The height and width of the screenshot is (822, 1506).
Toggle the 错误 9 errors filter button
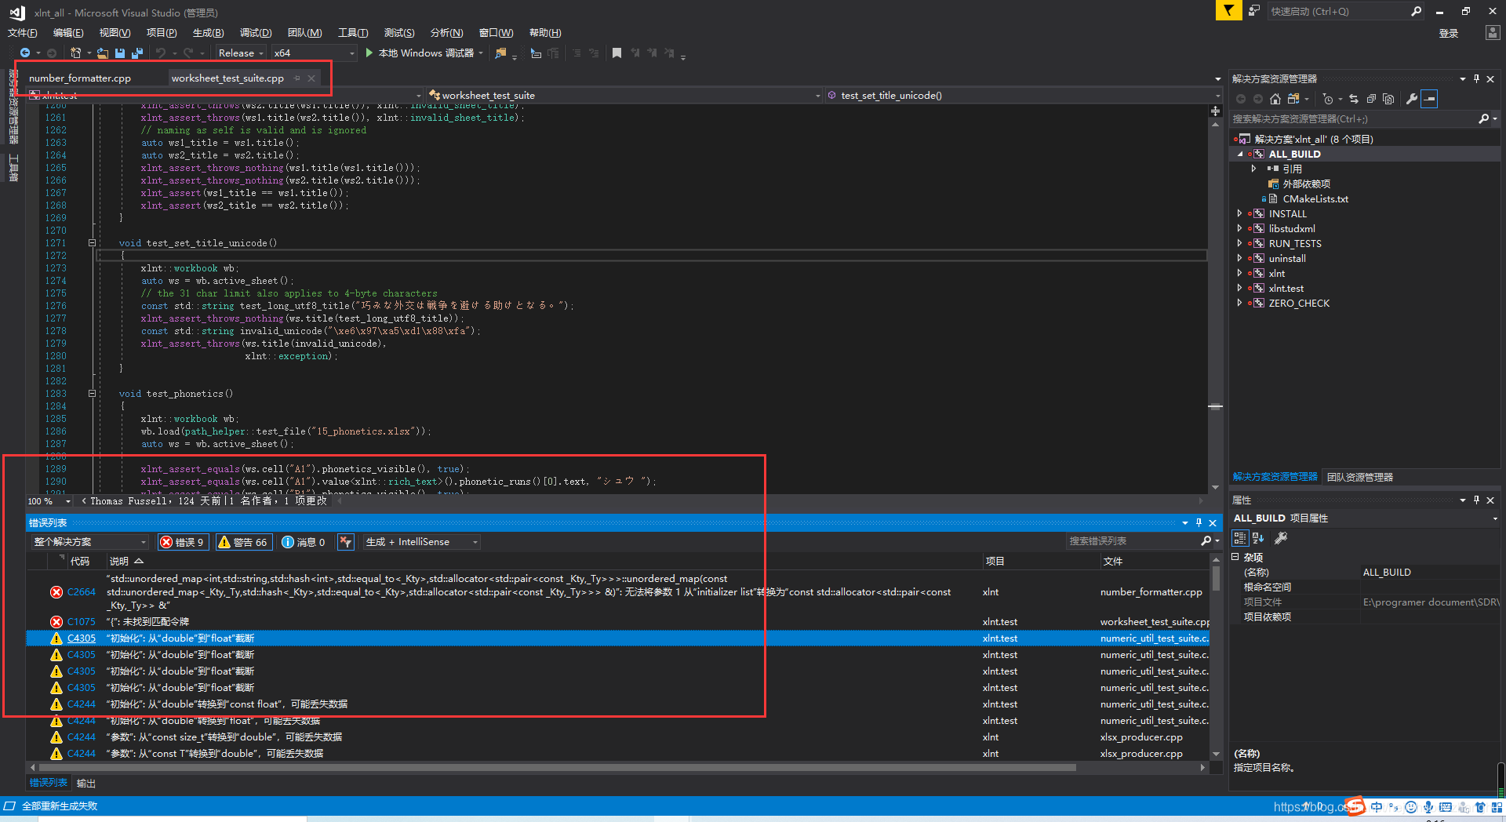(x=183, y=541)
